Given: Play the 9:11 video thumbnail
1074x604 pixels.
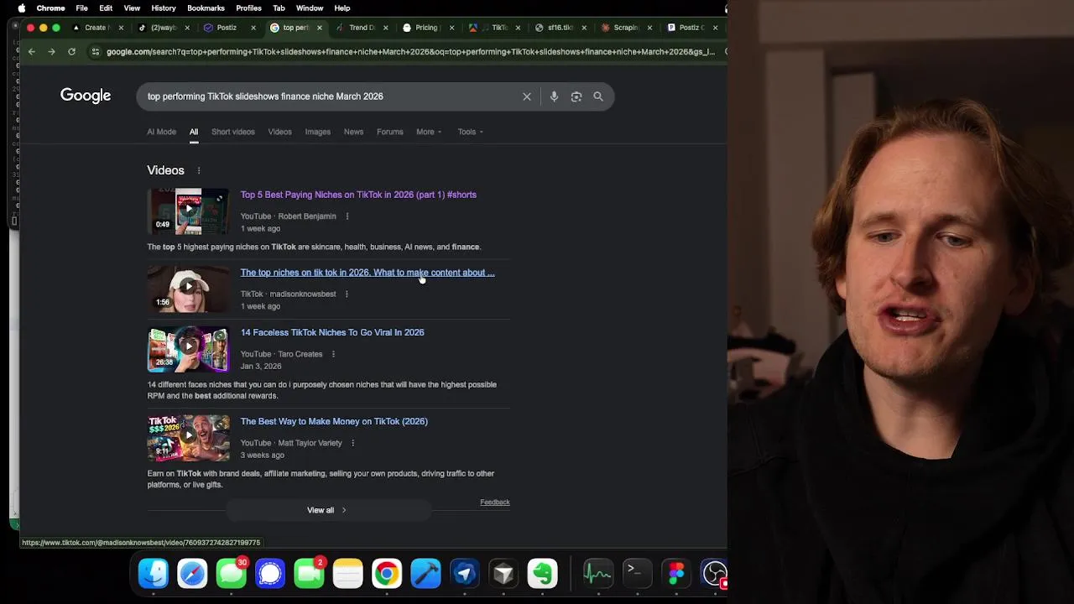Looking at the screenshot, I should click(188, 438).
